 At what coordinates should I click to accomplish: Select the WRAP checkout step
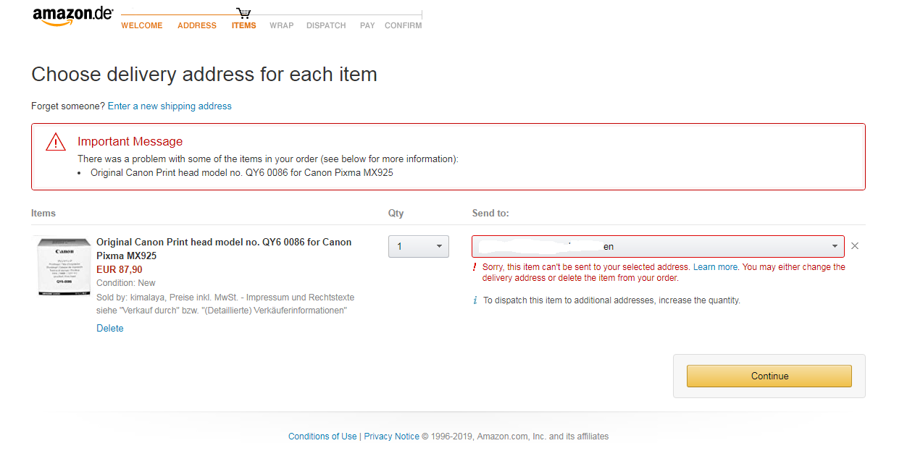[282, 25]
